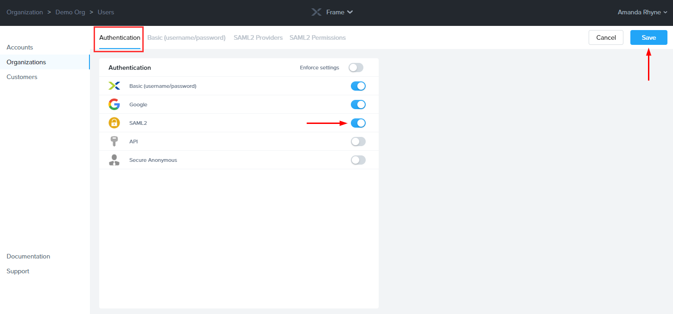This screenshot has width=673, height=314.
Task: Click the Frame X icon beside Basic authentication
Action: pos(114,86)
